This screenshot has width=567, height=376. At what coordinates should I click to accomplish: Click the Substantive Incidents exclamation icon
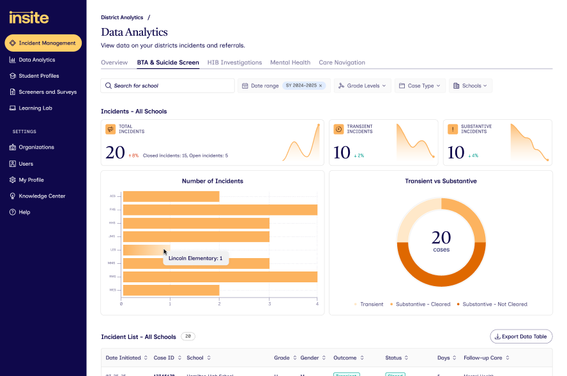point(452,129)
